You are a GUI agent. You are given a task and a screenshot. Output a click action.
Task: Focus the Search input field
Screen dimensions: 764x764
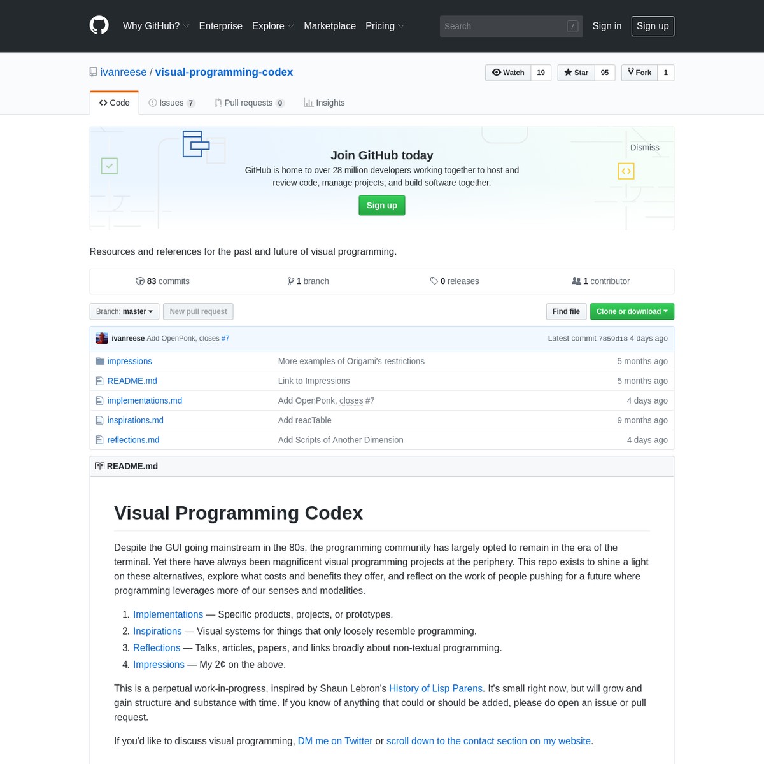point(511,26)
